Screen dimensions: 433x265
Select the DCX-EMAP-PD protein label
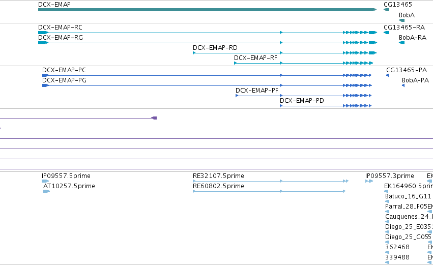[x=302, y=101]
